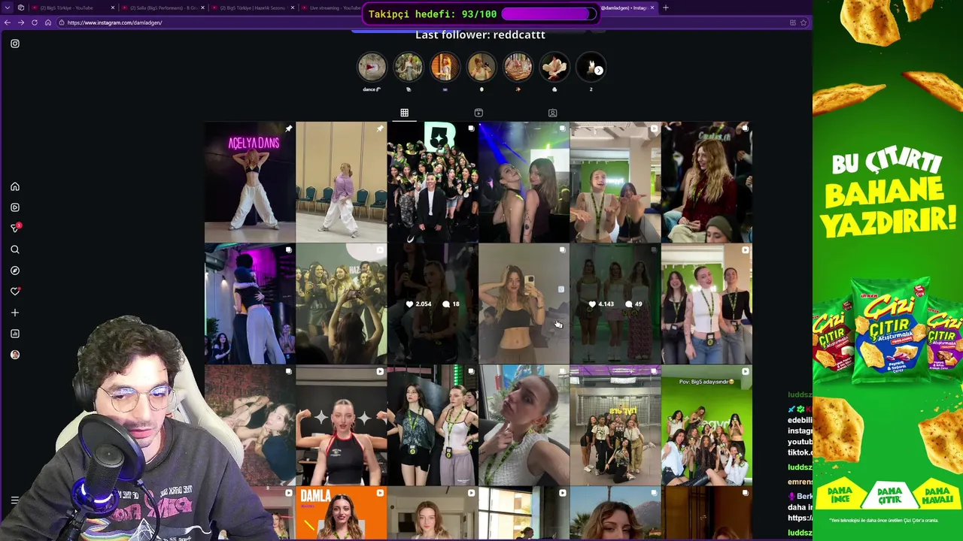Open the post of the blonde woman in a red top
The image size is (963, 541).
[x=706, y=182]
